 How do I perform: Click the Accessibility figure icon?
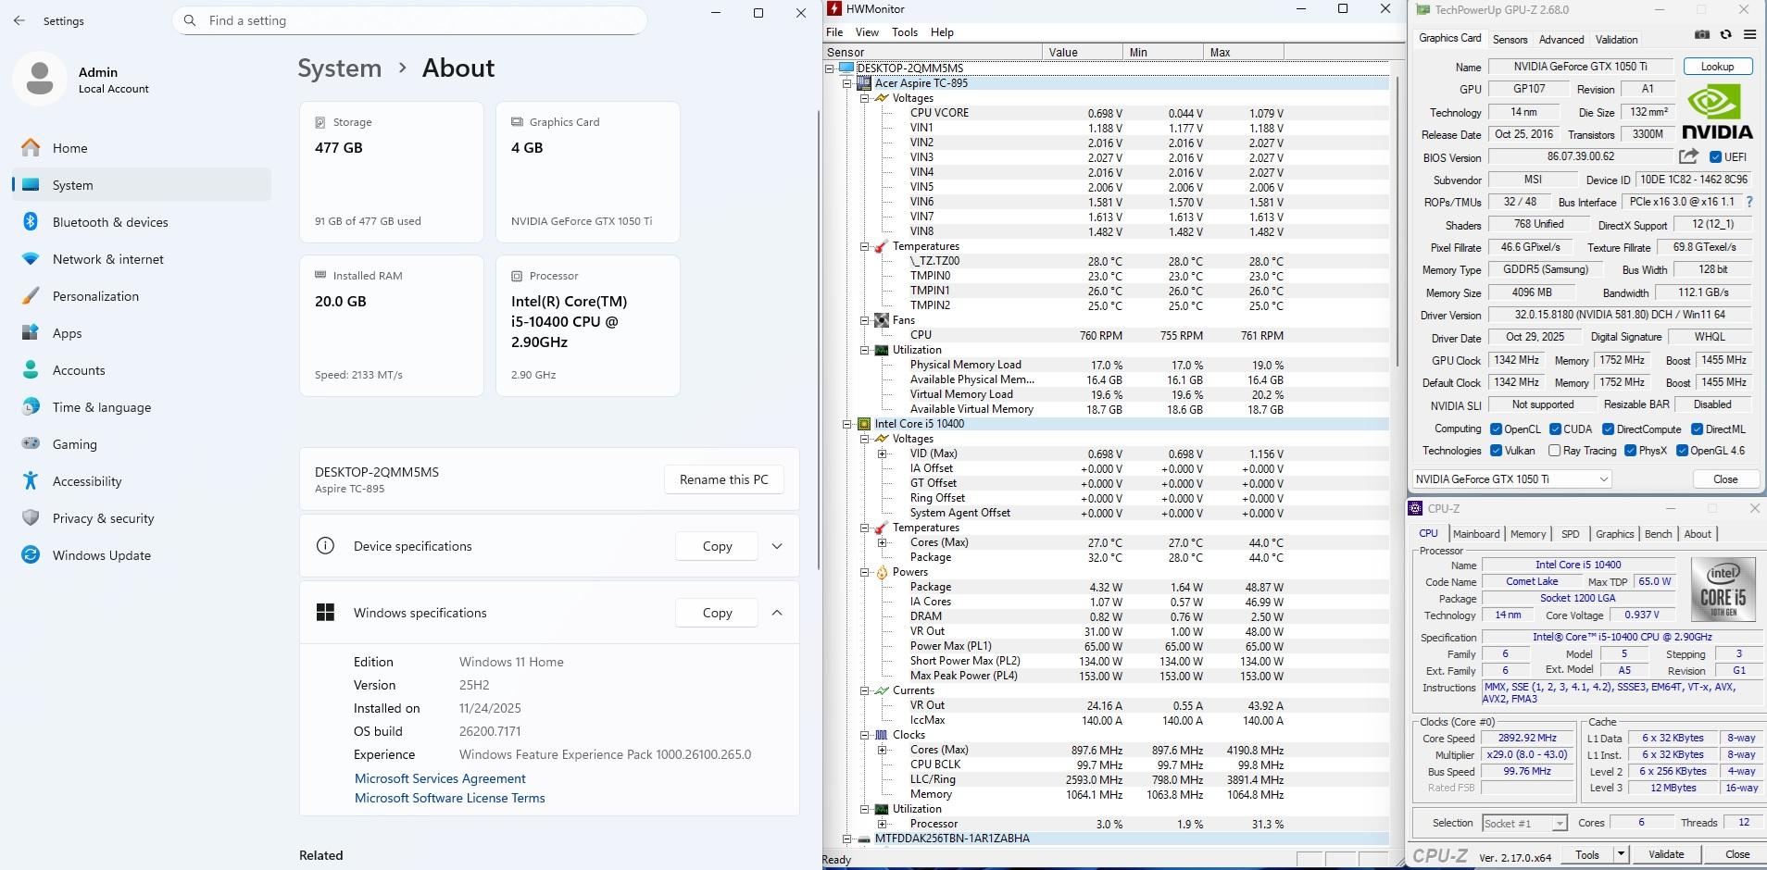[x=31, y=481]
